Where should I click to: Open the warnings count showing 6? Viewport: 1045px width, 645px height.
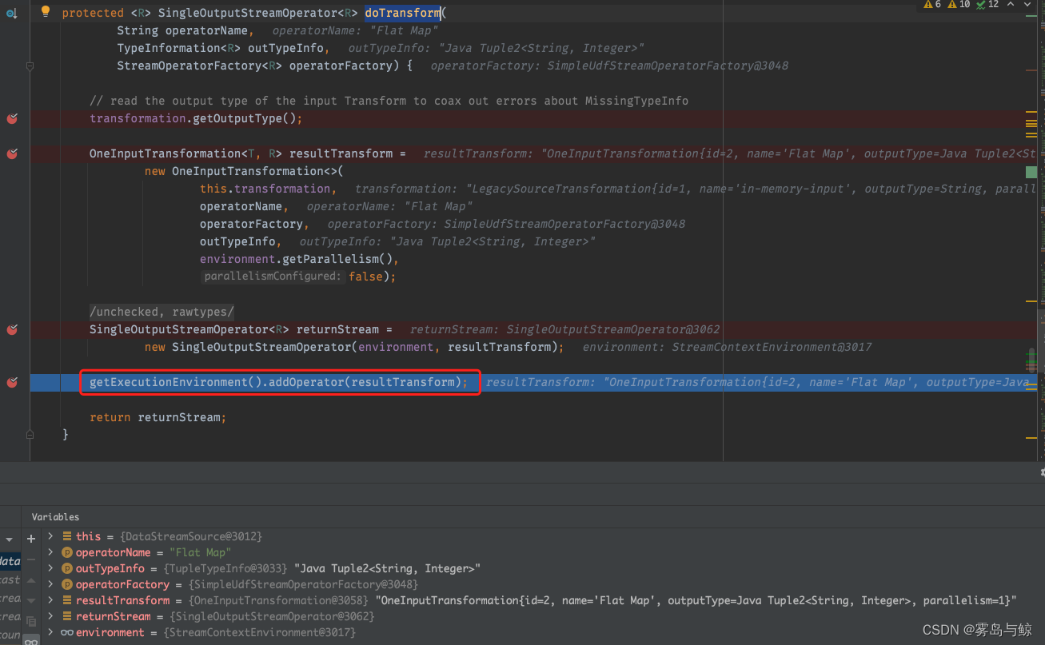(x=932, y=5)
